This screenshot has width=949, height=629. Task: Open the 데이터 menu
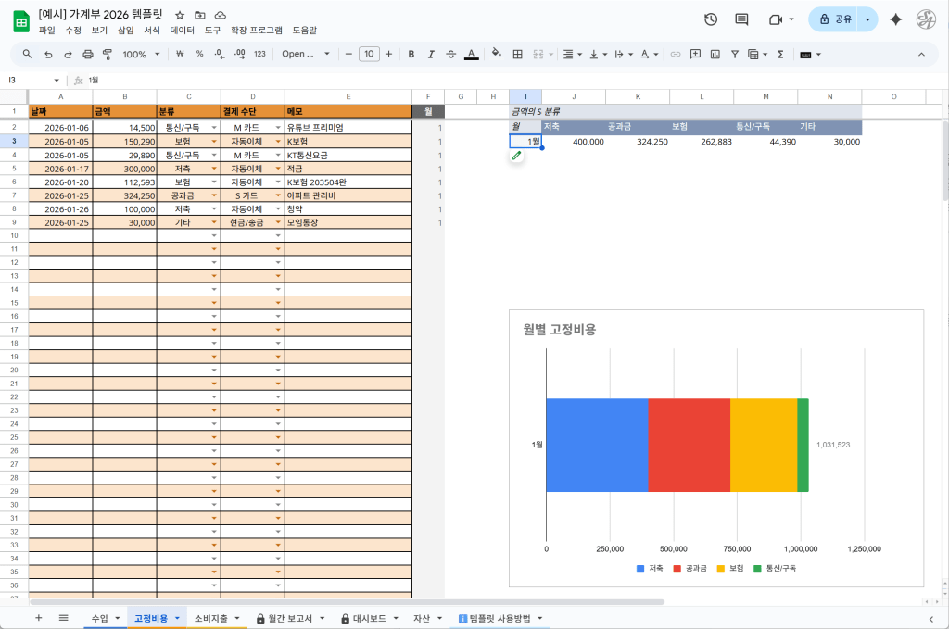click(183, 31)
